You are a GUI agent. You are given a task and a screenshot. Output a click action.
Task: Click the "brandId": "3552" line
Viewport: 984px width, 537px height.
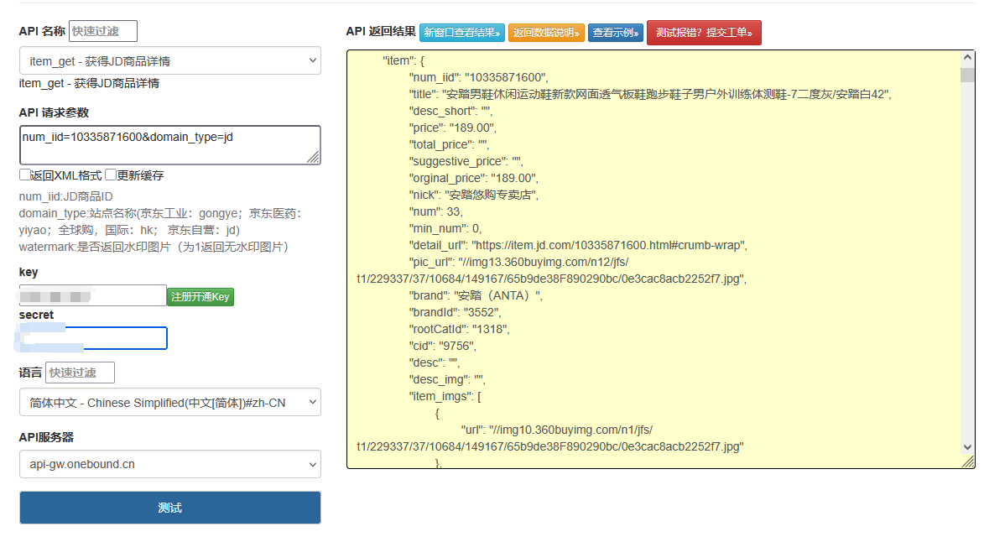tap(455, 312)
